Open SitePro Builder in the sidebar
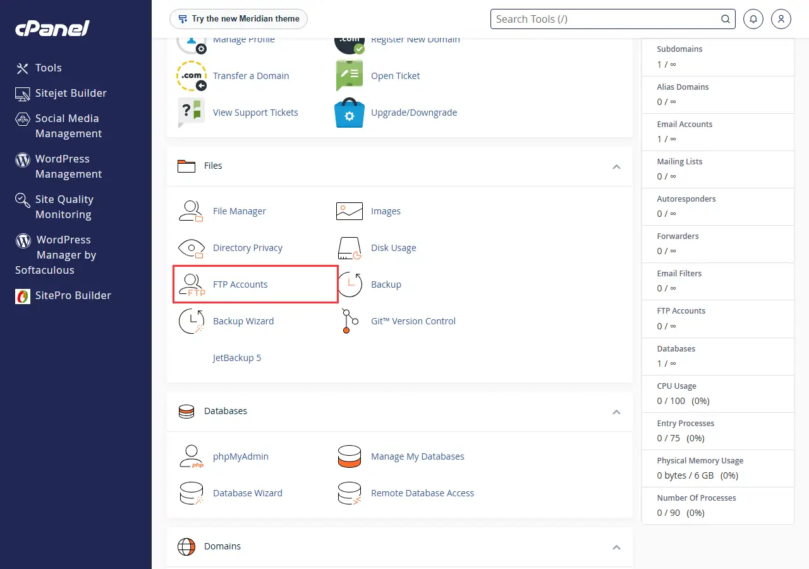The height and width of the screenshot is (569, 809). click(x=63, y=295)
